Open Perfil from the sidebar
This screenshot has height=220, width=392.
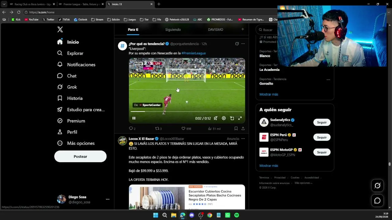tap(67, 132)
